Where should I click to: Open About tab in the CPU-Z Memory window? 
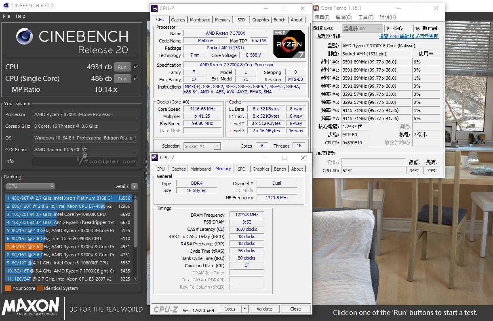pos(297,169)
